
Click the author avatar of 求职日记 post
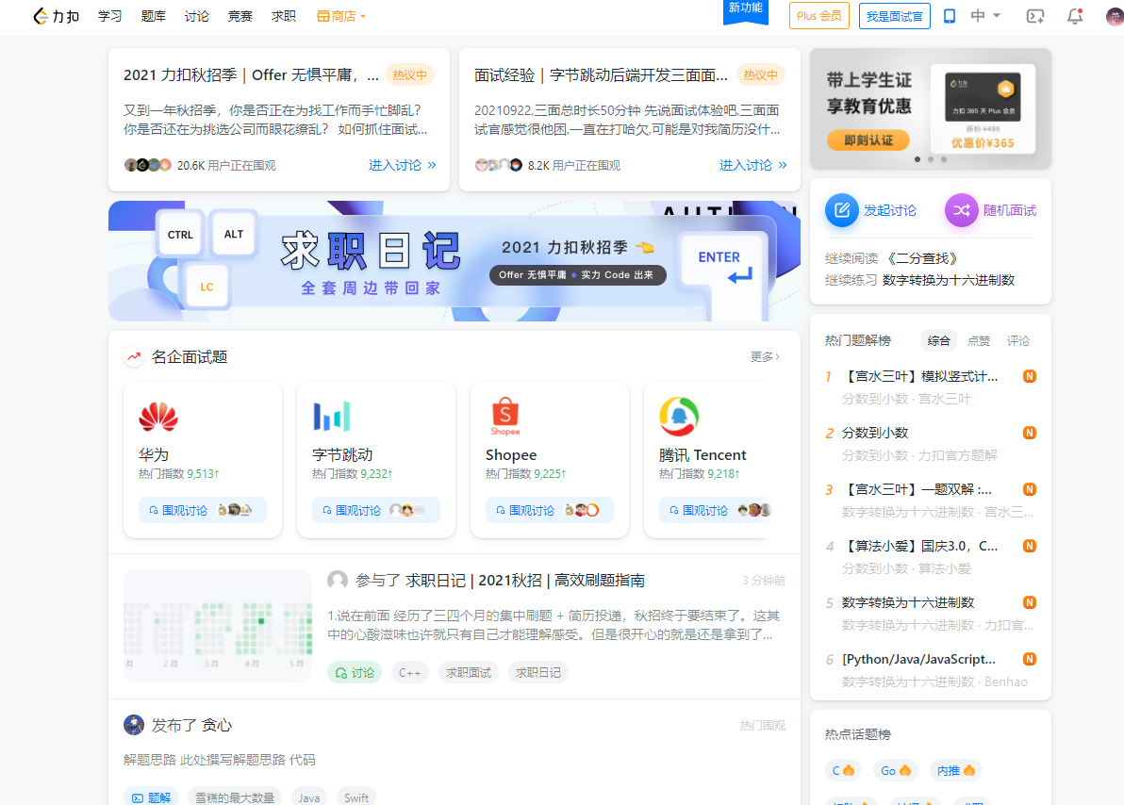click(x=338, y=580)
